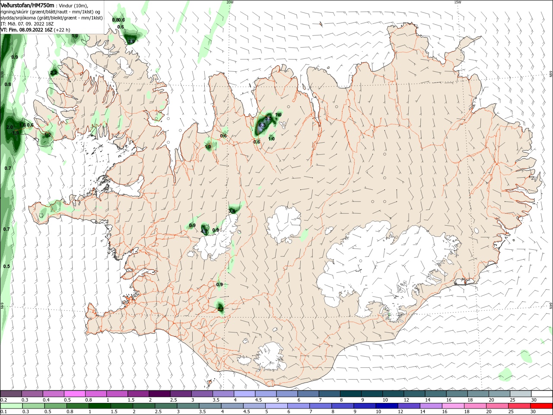This screenshot has height=415, width=553.
Task: Pick the pale gray 25 snow swatch
Action: click(520, 394)
